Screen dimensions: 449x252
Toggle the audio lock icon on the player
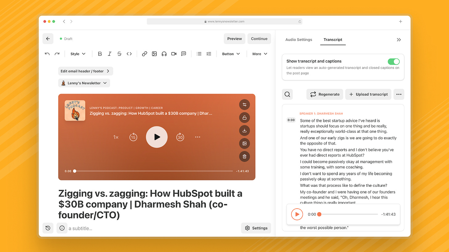(245, 118)
